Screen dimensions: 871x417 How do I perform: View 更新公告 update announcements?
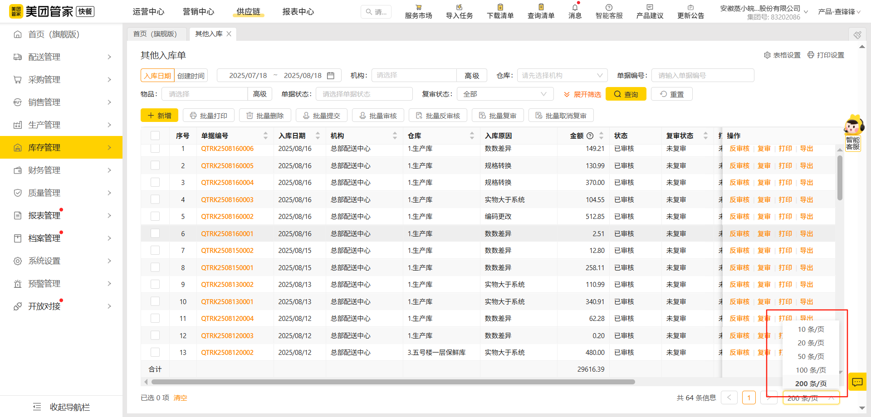(690, 11)
